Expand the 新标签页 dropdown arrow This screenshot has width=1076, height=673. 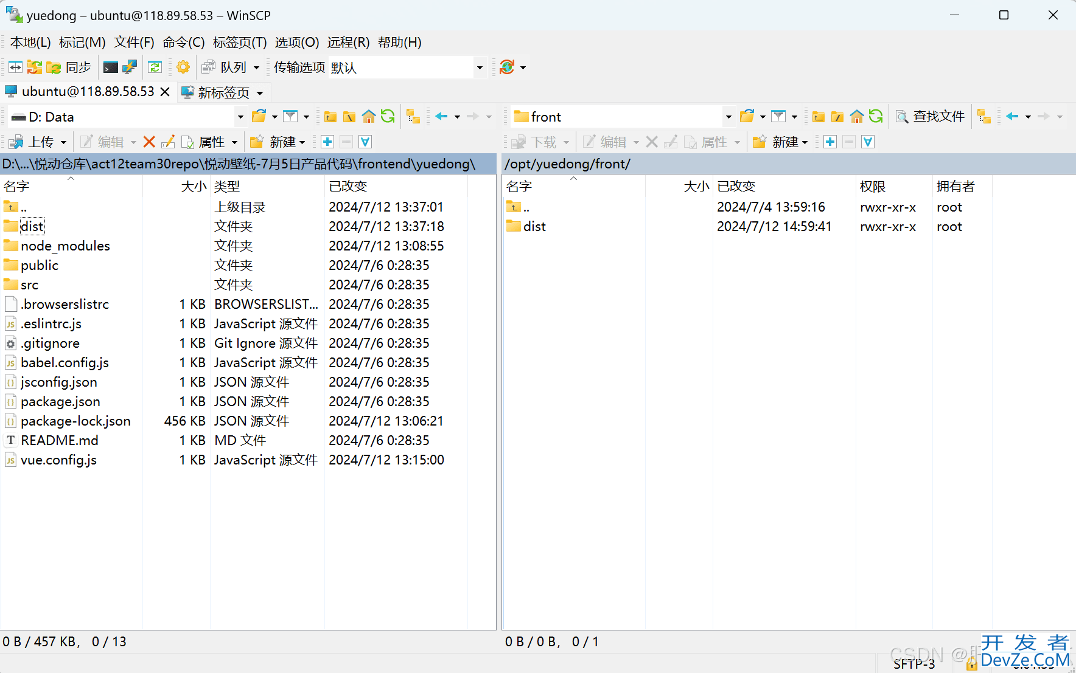(x=260, y=93)
